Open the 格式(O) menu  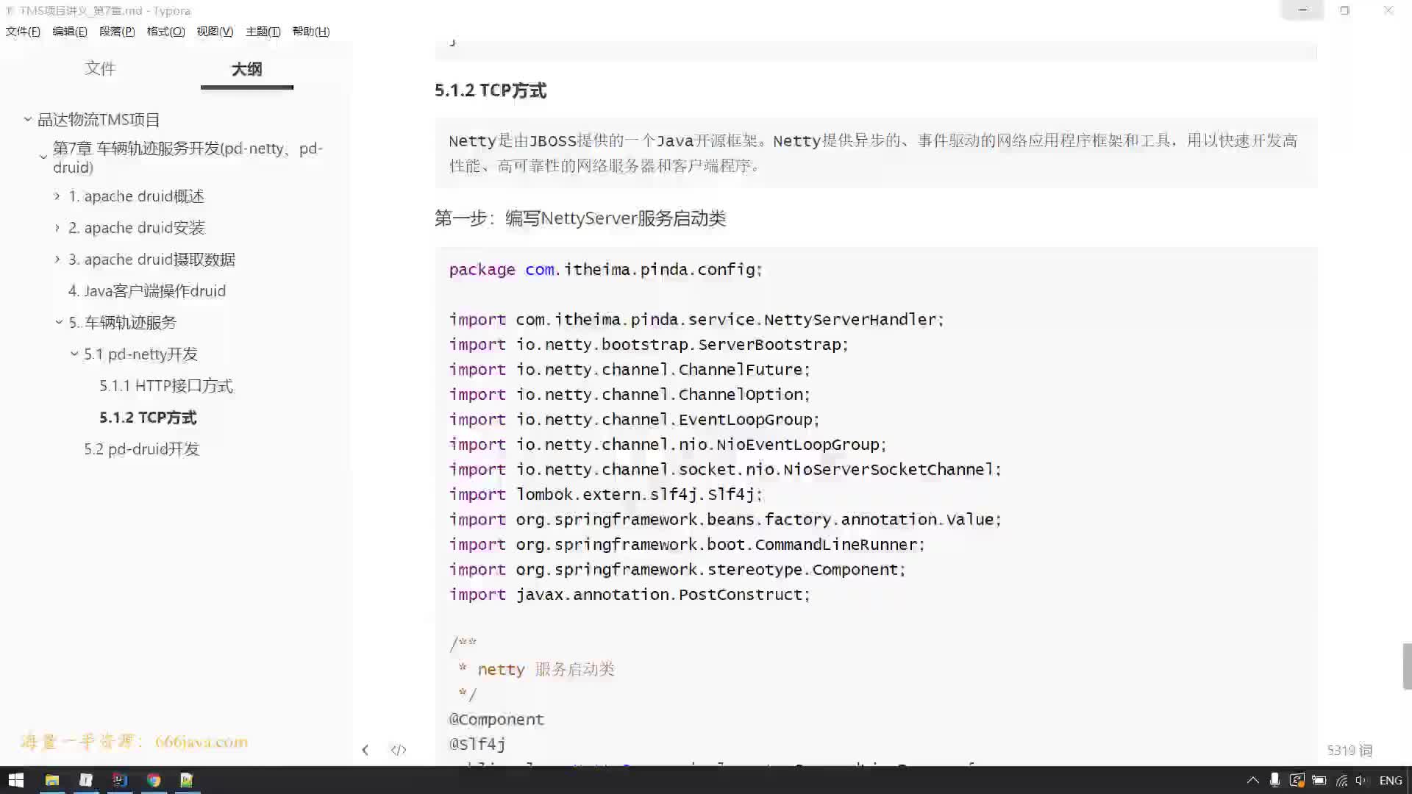(165, 32)
